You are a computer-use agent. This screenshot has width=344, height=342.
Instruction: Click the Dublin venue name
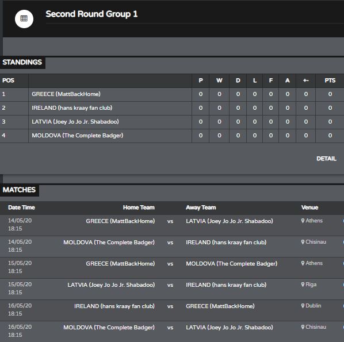point(314,306)
